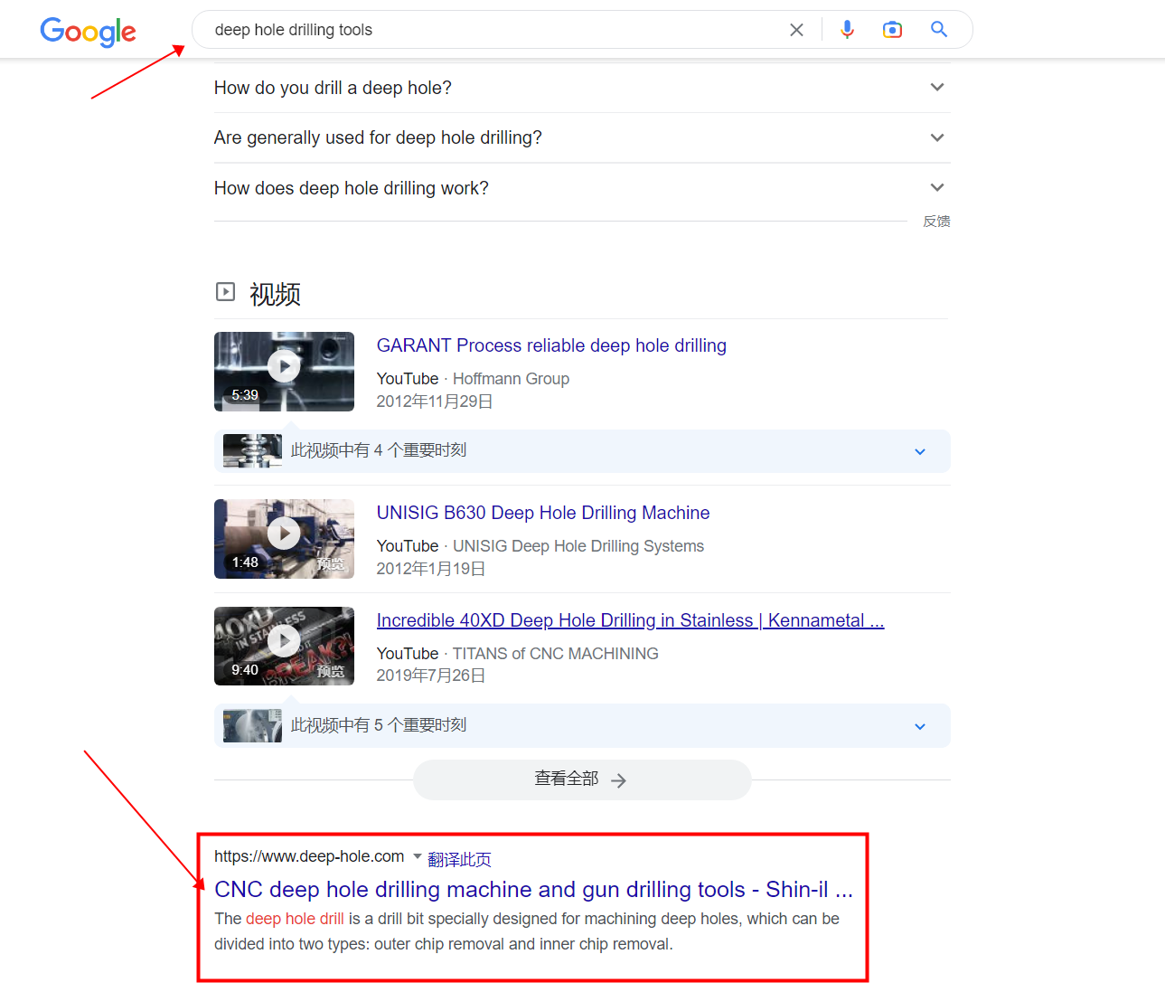
Task: Click the 2012年11月29日 date text
Action: coord(435,402)
